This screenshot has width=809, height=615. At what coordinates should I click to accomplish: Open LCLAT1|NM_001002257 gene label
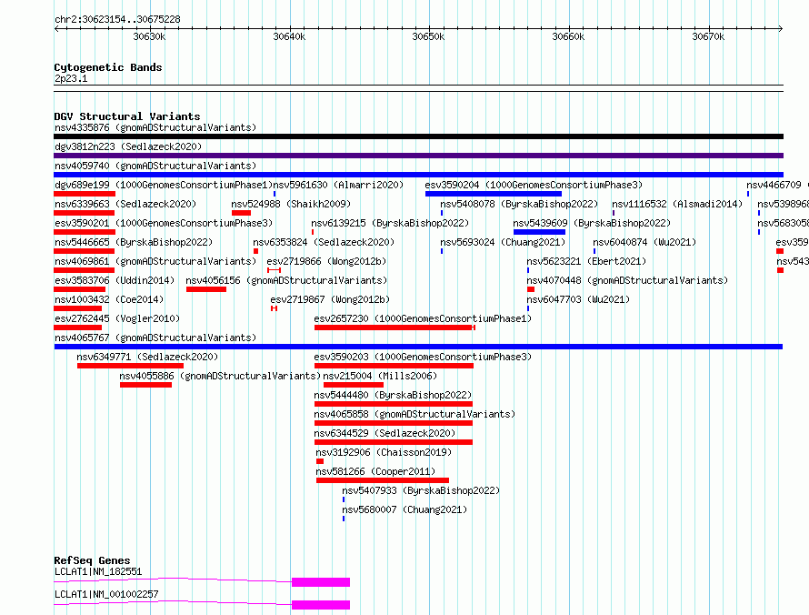pyautogui.click(x=106, y=594)
